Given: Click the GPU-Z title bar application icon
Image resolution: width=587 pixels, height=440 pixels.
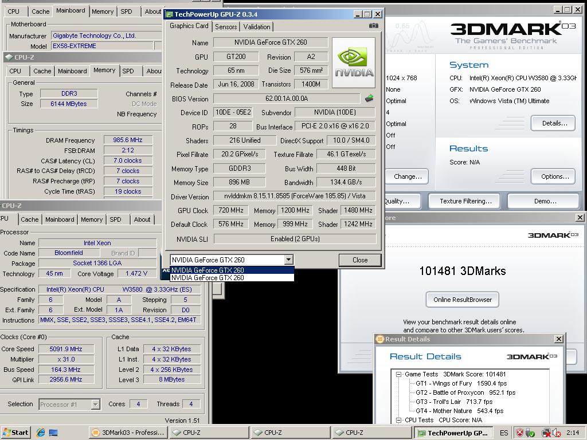Looking at the screenshot, I should pyautogui.click(x=169, y=14).
